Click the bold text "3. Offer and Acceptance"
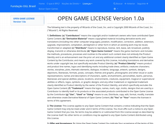 click(x=60, y=123)
